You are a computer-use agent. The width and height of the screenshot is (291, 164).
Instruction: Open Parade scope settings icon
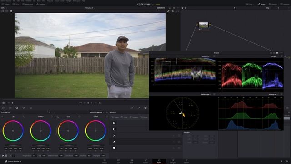tap(281, 56)
